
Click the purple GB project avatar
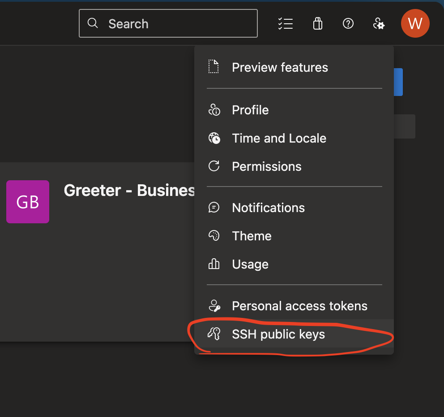tap(27, 202)
